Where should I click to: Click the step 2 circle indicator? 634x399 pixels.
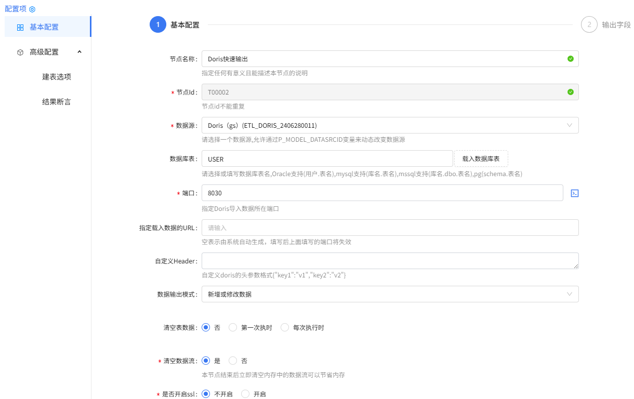point(589,24)
